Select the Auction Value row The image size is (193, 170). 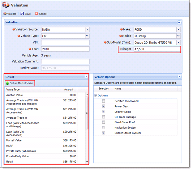[x=41, y=95]
